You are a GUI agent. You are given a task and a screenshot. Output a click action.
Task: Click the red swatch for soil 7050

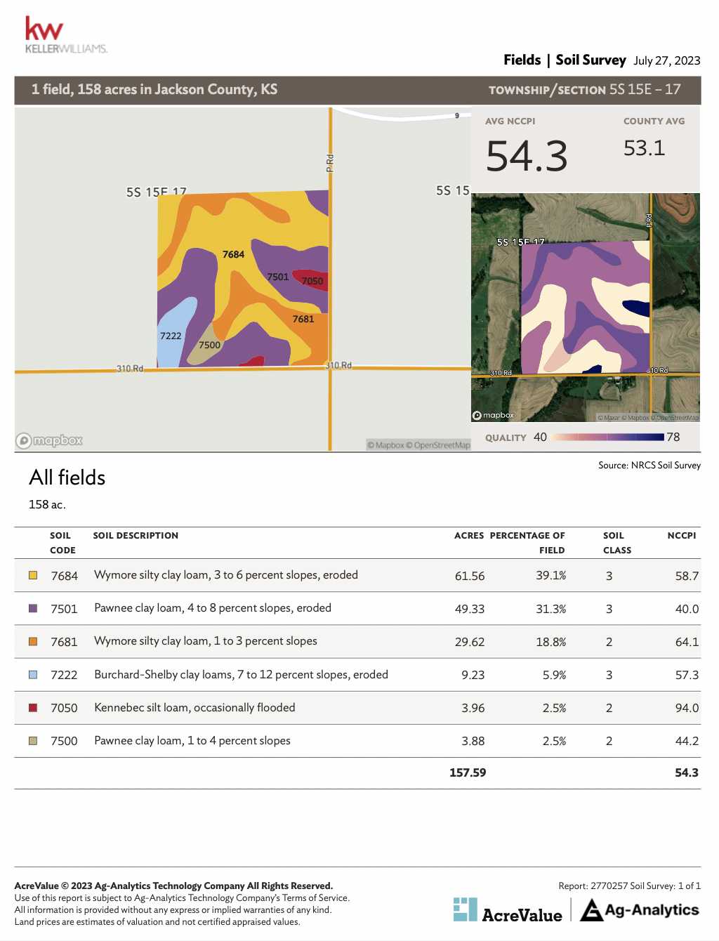tap(33, 707)
